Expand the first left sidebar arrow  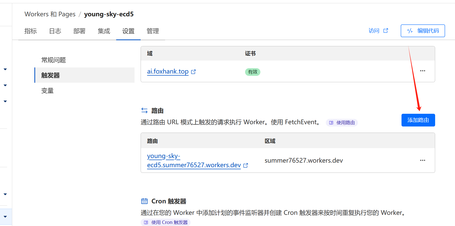(5, 69)
